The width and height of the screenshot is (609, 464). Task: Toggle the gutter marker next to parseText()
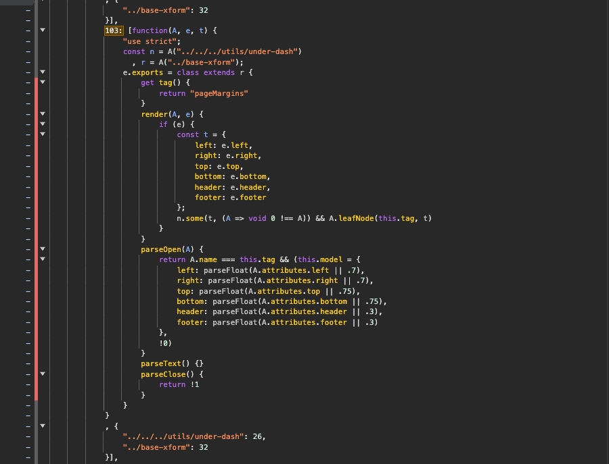point(27,363)
